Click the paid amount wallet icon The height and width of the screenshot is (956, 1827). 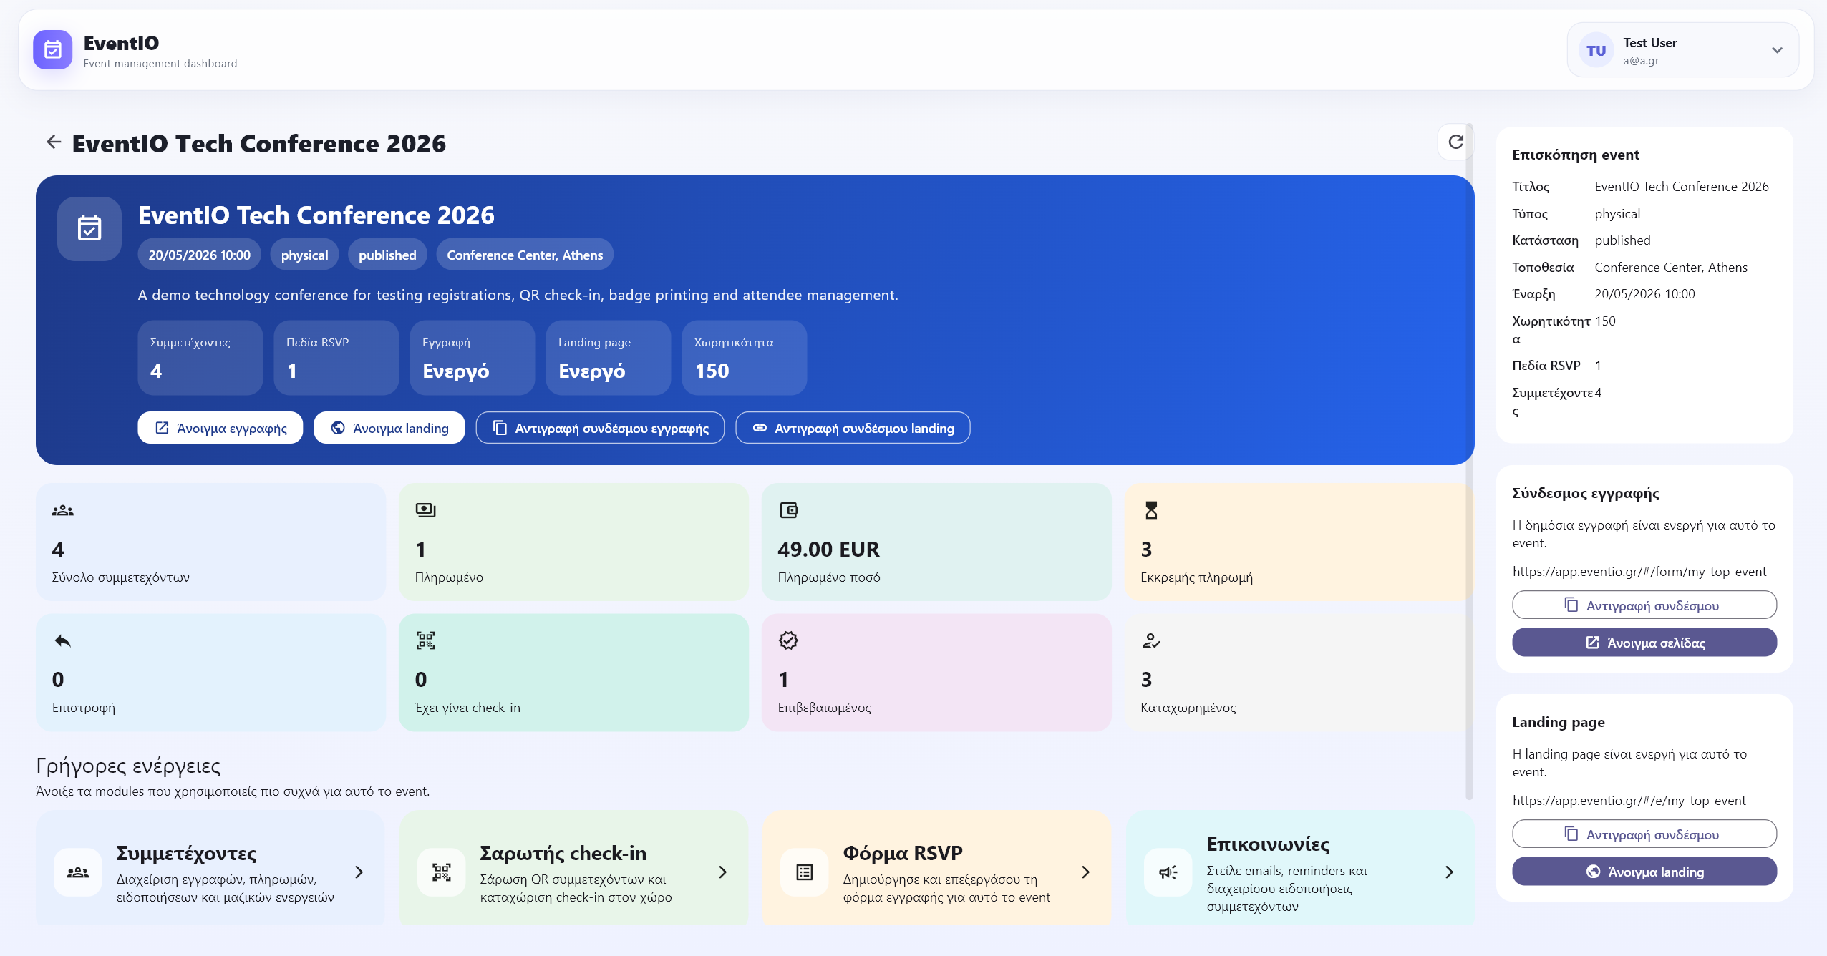(x=788, y=510)
